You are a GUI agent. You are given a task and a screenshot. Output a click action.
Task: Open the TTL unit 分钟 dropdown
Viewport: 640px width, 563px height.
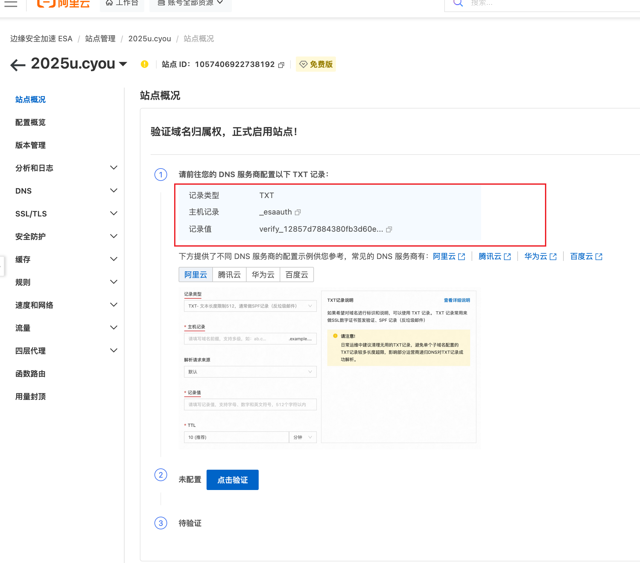302,437
